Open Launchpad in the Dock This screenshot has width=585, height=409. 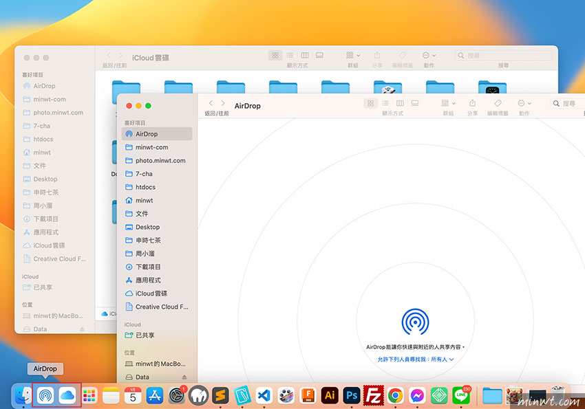89,395
